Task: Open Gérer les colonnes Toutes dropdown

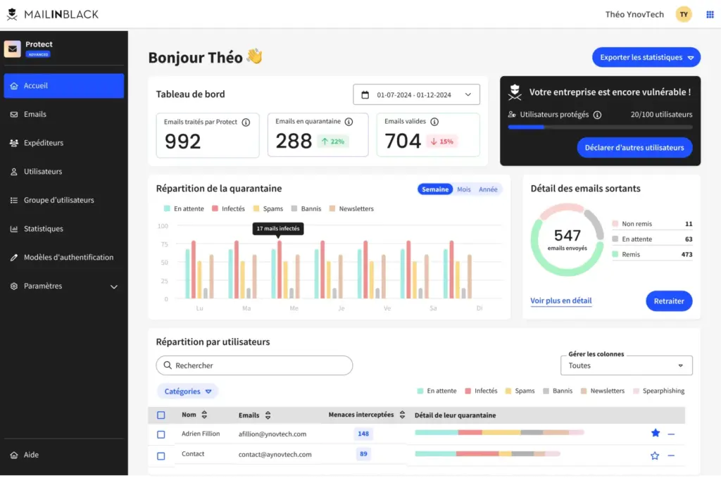Action: (625, 366)
